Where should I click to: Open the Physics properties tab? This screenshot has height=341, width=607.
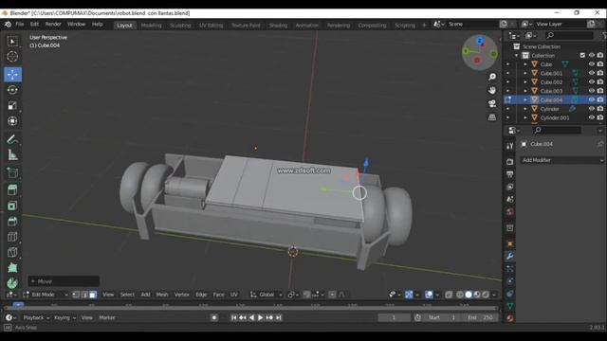510,281
